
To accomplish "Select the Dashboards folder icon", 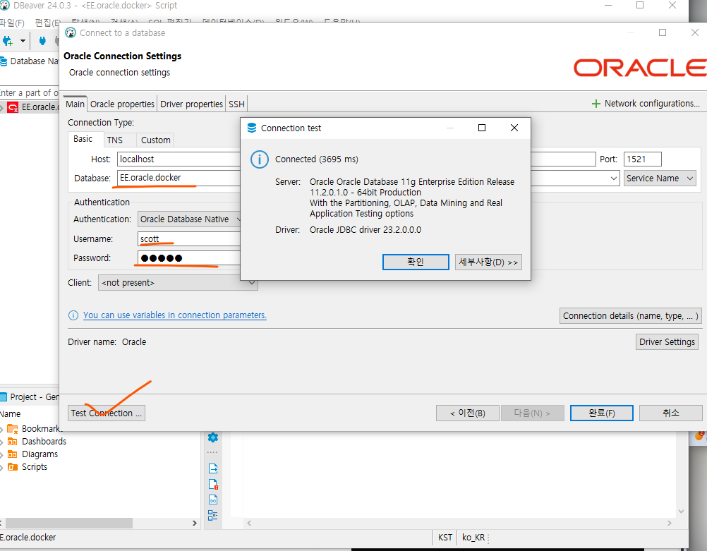I will (x=13, y=442).
